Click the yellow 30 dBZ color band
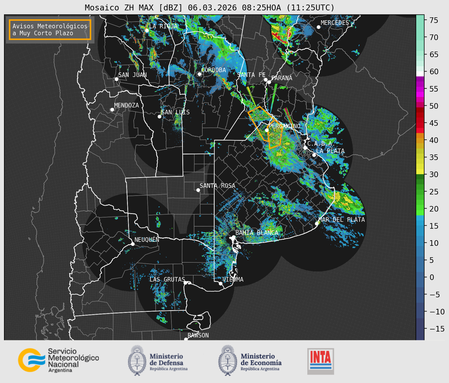The height and width of the screenshot is (383, 449). coord(420,172)
